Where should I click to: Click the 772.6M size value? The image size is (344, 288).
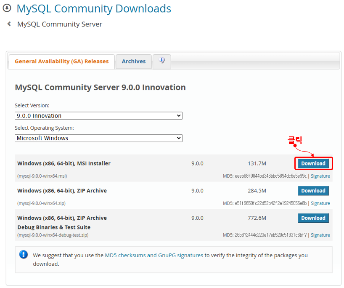(257, 218)
